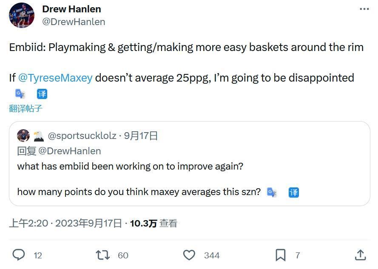Click the reply speech bubble icon
The width and height of the screenshot is (378, 269).
(18, 255)
